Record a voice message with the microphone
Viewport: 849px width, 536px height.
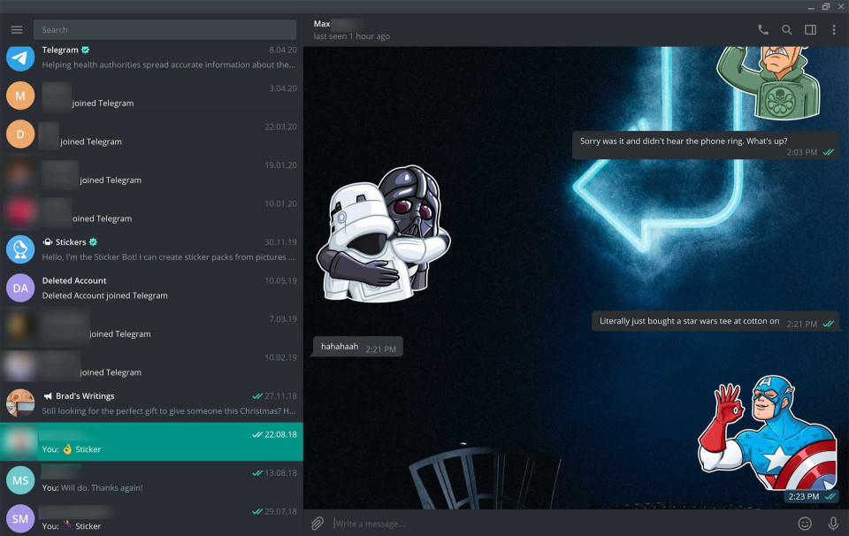(832, 524)
